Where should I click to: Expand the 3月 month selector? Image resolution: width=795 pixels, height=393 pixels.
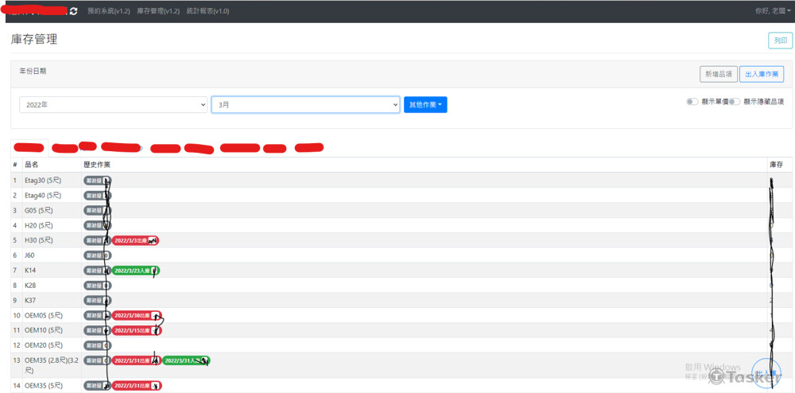305,105
